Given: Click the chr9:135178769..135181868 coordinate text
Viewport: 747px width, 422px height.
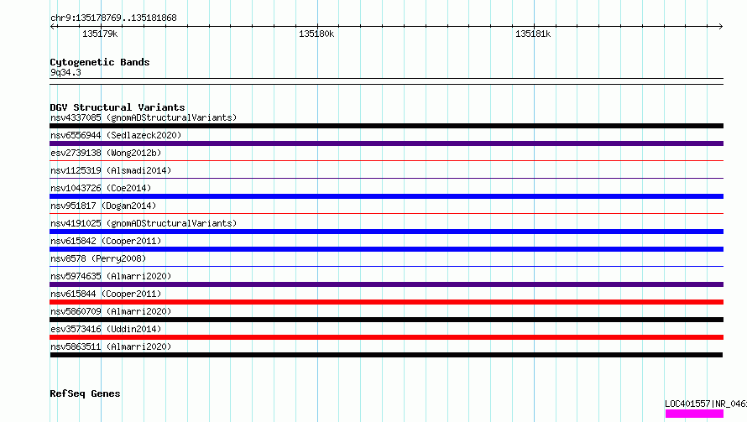Looking at the screenshot, I should [x=113, y=18].
